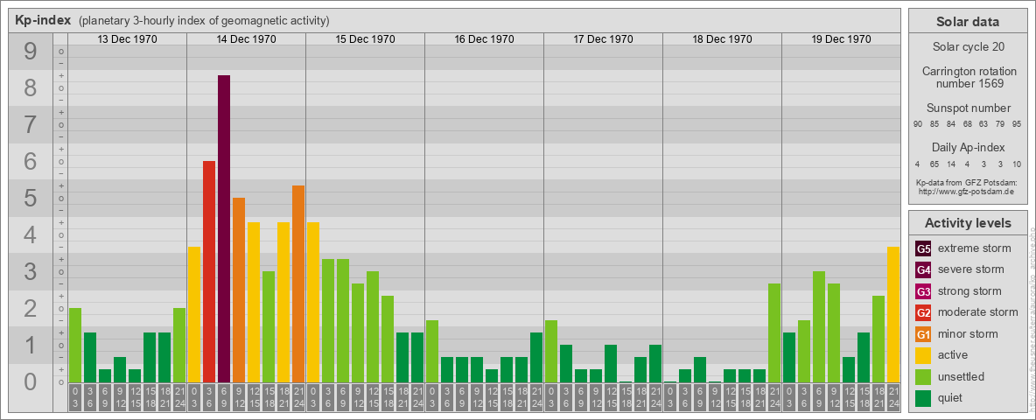The image size is (1036, 420).
Task: Click the Kp axis number 8
Action: click(30, 87)
